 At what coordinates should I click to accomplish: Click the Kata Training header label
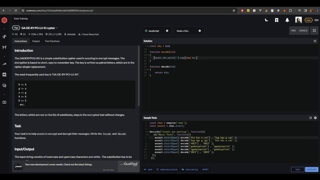tap(21, 18)
